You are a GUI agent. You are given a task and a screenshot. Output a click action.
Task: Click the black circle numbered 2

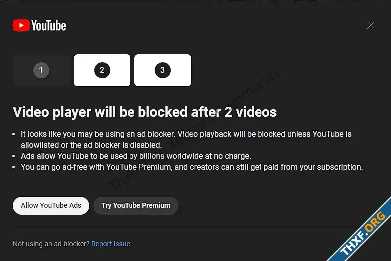pos(102,70)
